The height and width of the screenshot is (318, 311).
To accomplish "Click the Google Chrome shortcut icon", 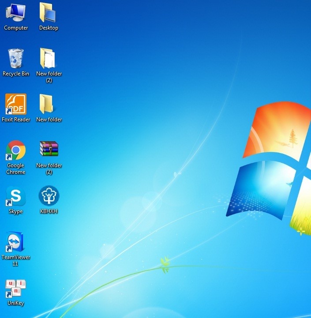I will [x=16, y=150].
